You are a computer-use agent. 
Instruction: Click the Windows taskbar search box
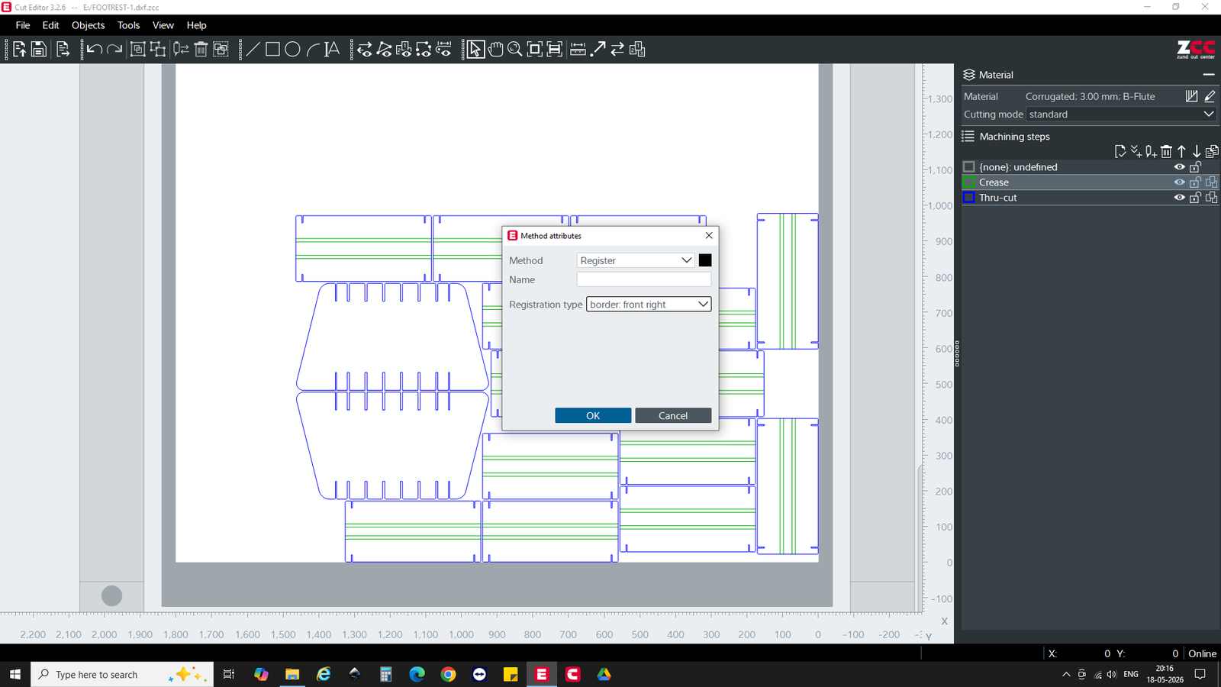121,675
